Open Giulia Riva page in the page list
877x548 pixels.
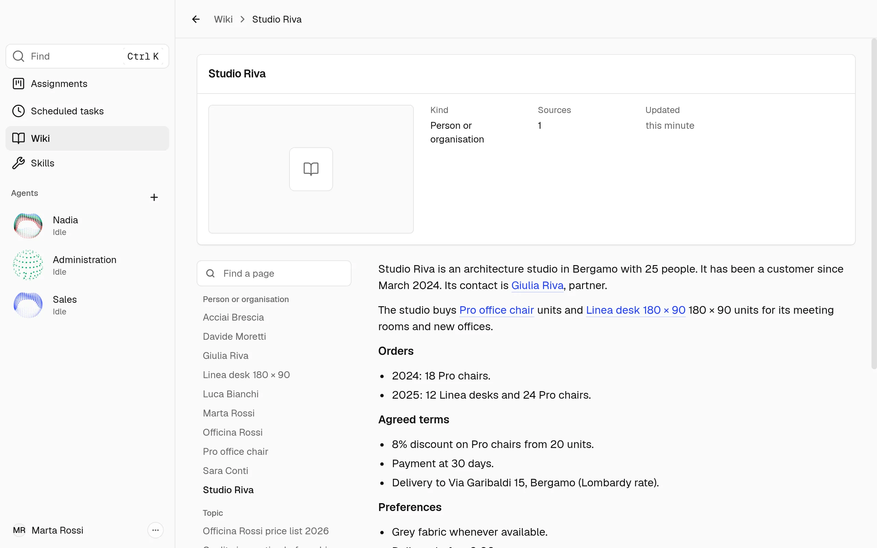(x=225, y=356)
